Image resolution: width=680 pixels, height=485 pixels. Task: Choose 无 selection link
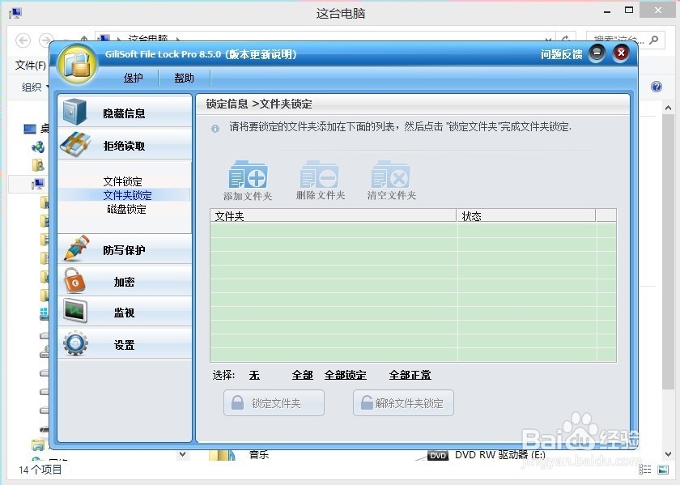click(254, 375)
